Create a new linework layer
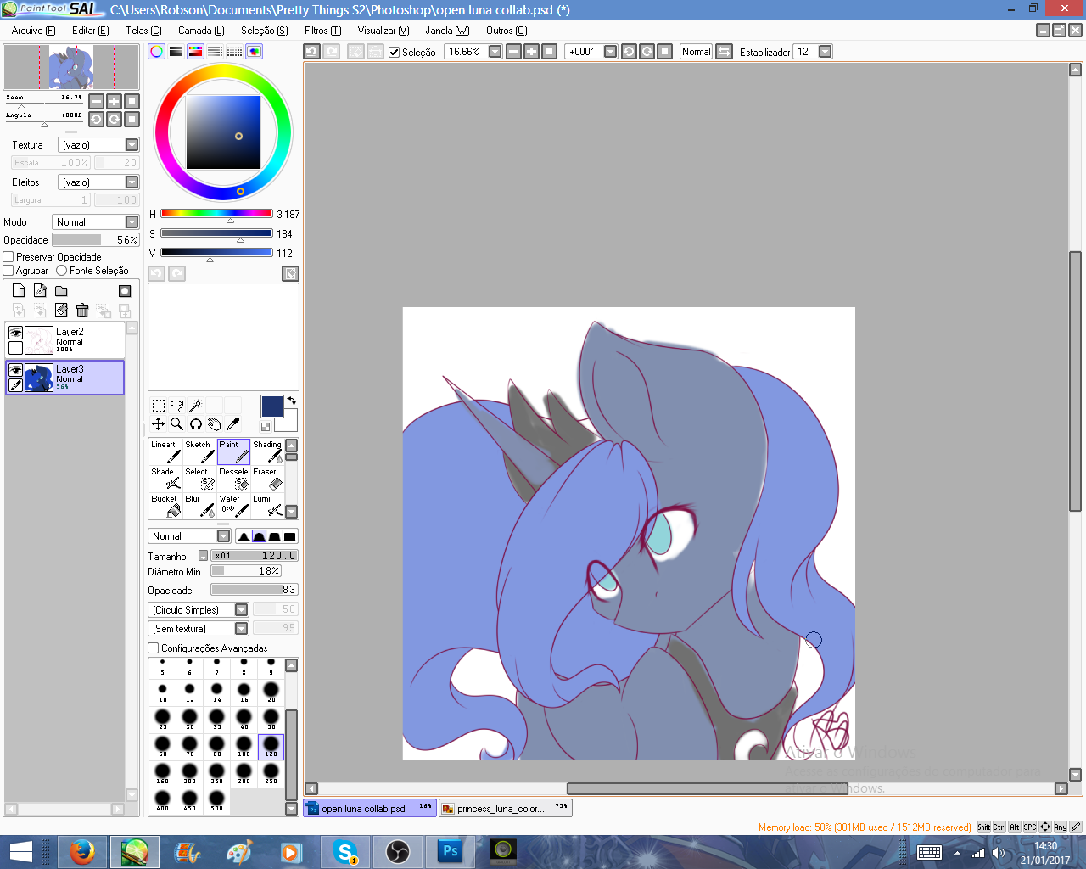 [x=40, y=291]
